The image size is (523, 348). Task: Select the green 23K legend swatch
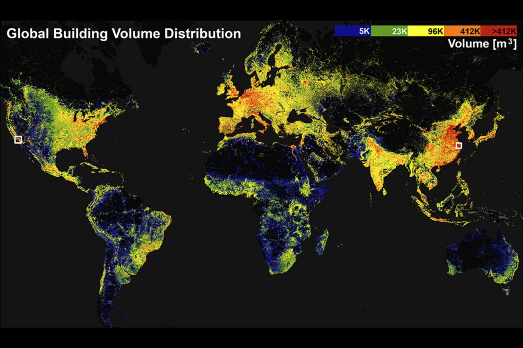[x=389, y=31]
